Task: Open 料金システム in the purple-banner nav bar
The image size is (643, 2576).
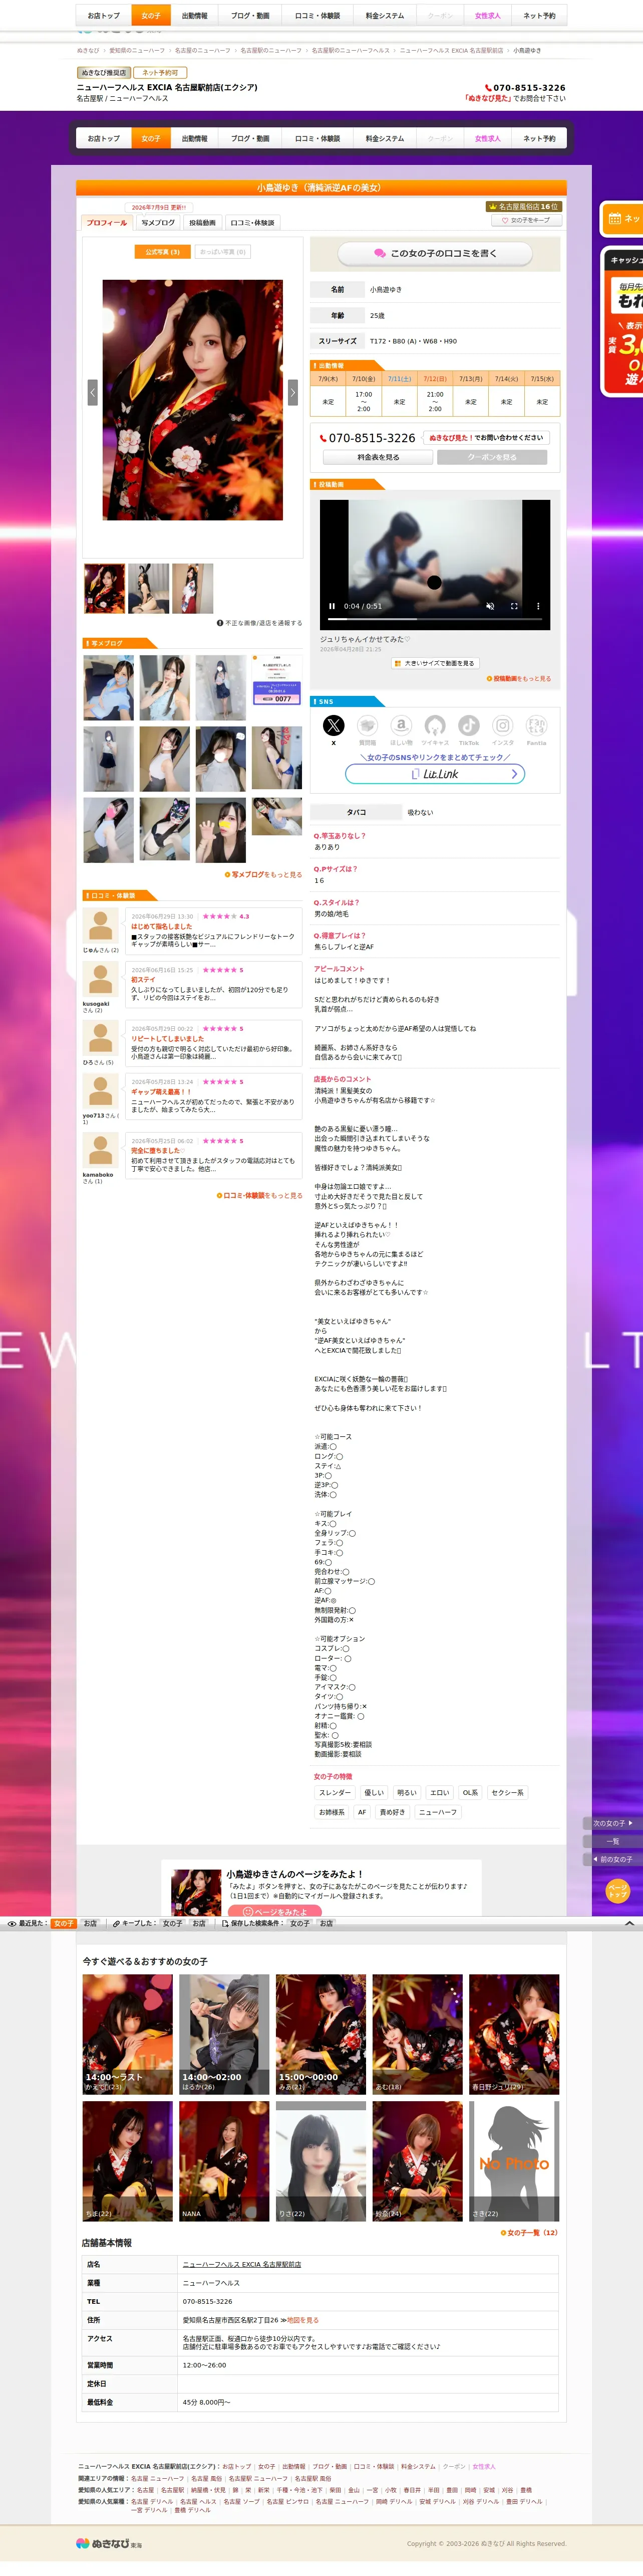Action: [385, 139]
